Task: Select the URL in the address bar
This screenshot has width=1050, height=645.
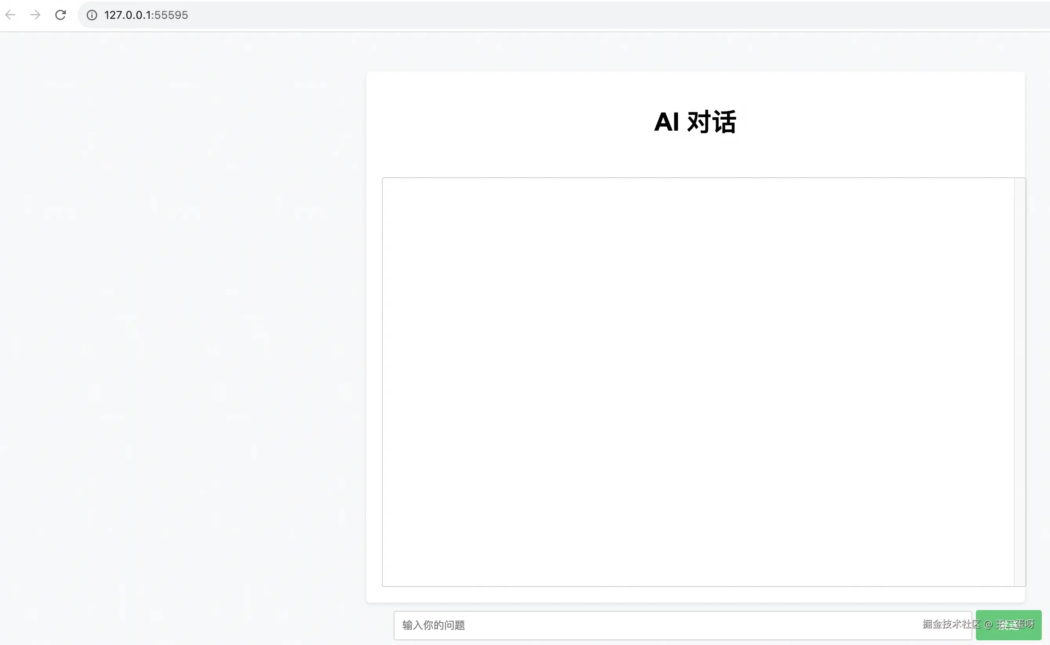Action: 146,15
